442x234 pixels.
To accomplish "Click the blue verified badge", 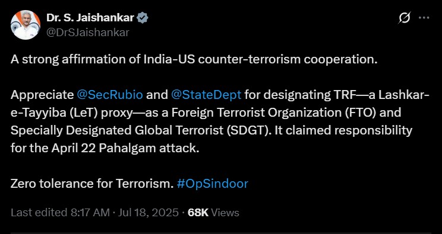I will point(143,18).
